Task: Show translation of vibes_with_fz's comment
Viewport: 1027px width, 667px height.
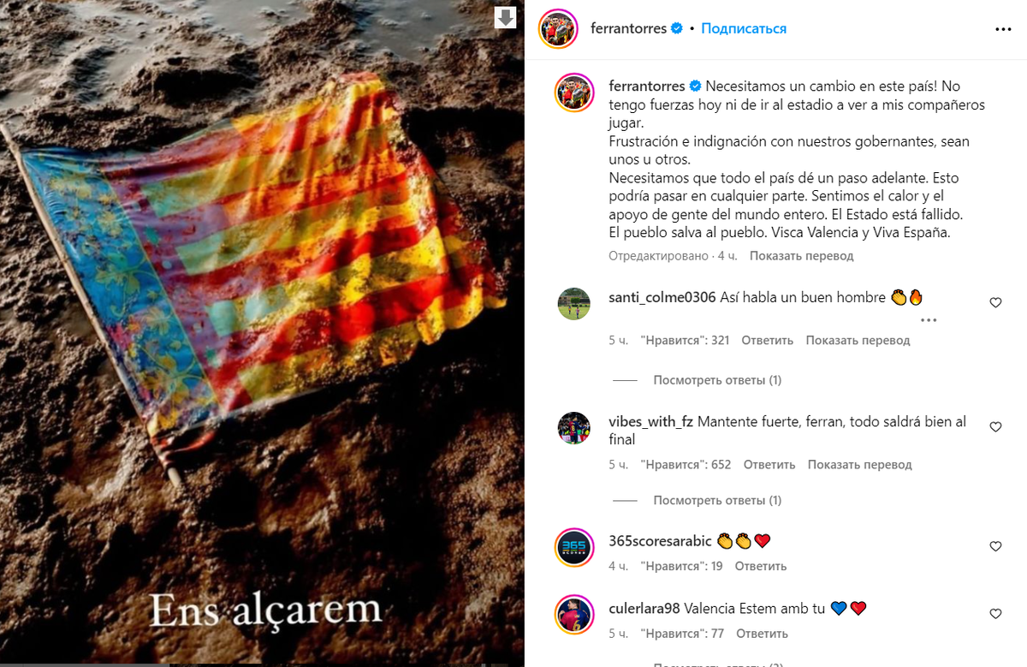Action: coord(860,465)
